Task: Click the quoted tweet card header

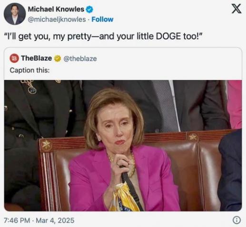Action: [53, 59]
